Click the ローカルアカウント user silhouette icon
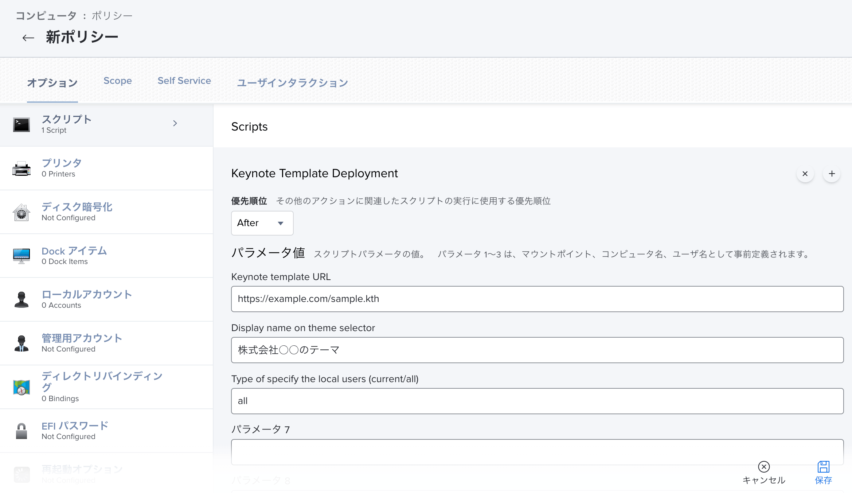The width and height of the screenshot is (852, 493). point(22,300)
